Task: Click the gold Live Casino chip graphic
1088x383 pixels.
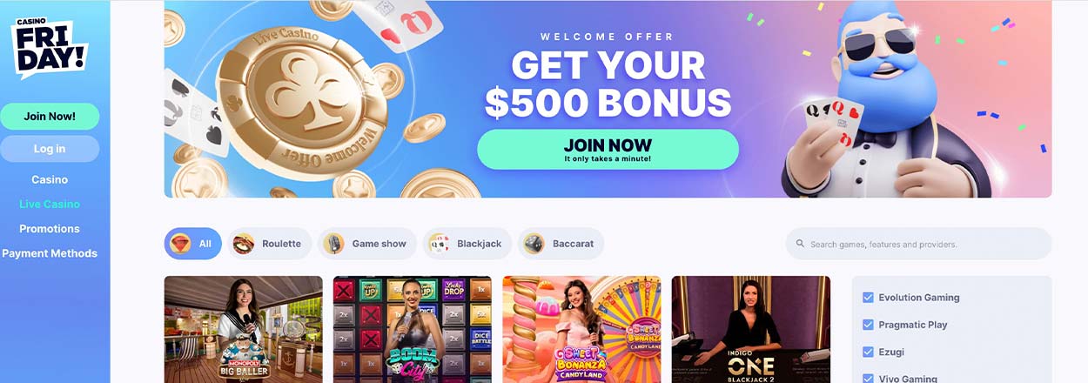Action: point(301,103)
